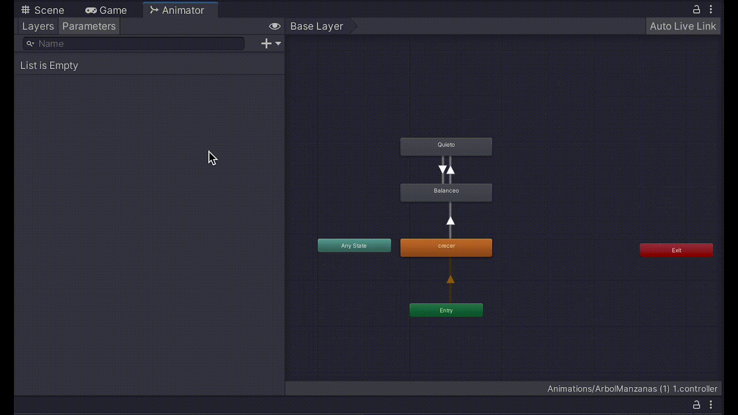Open the bottom panel three-dot menu

[711, 405]
